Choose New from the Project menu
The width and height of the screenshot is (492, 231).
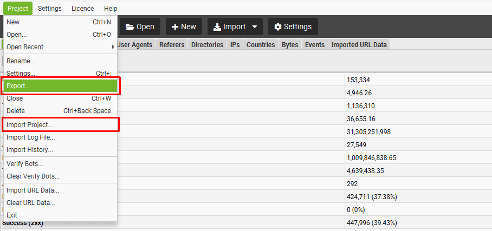60,22
